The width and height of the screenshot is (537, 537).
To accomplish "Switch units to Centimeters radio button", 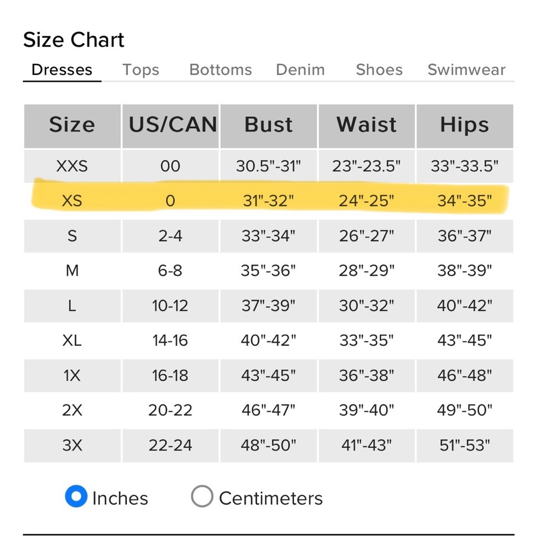I will (x=202, y=496).
